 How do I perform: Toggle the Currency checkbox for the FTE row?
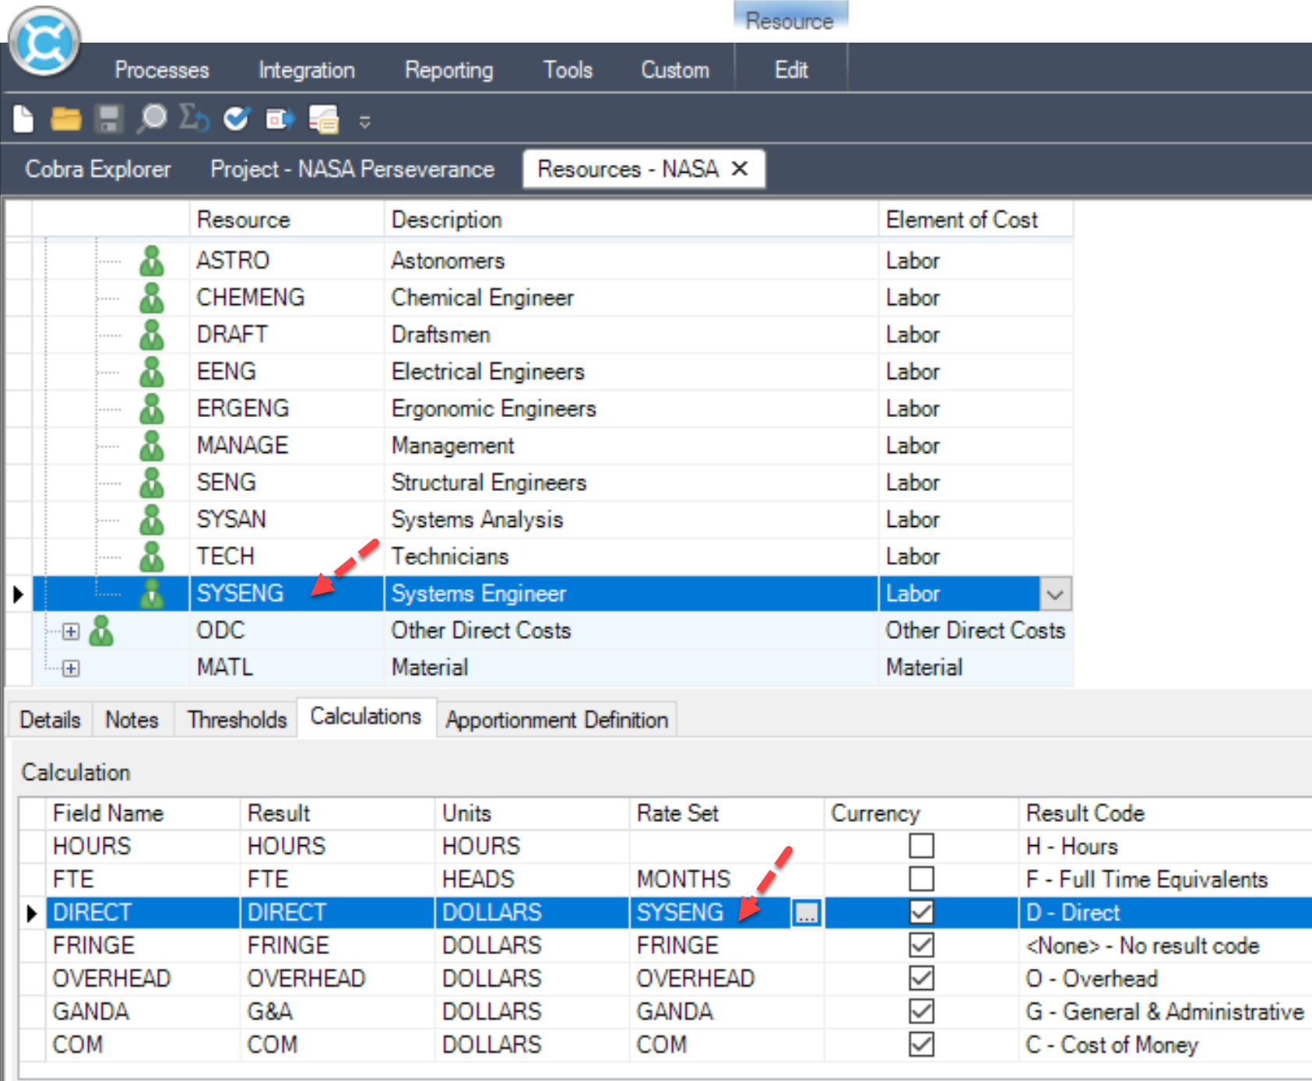tap(921, 879)
